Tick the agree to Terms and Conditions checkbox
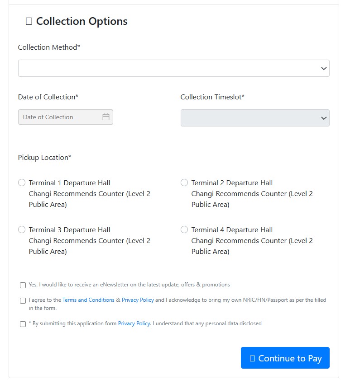Image resolution: width=355 pixels, height=384 pixels. pyautogui.click(x=23, y=301)
